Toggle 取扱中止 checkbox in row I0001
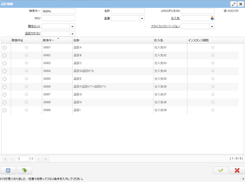245x182 pixels. pos(26,47)
